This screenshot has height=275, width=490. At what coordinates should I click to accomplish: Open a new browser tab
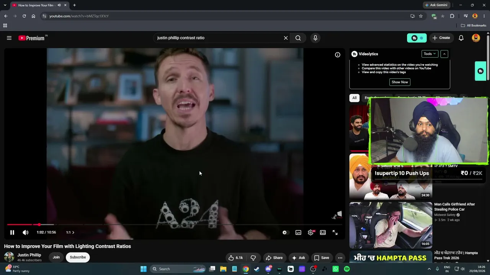click(x=74, y=5)
